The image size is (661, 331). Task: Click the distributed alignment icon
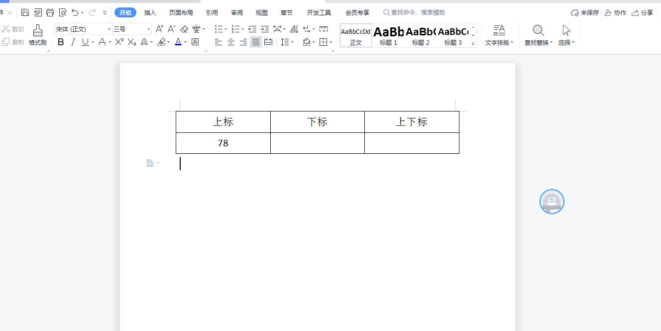click(x=268, y=42)
